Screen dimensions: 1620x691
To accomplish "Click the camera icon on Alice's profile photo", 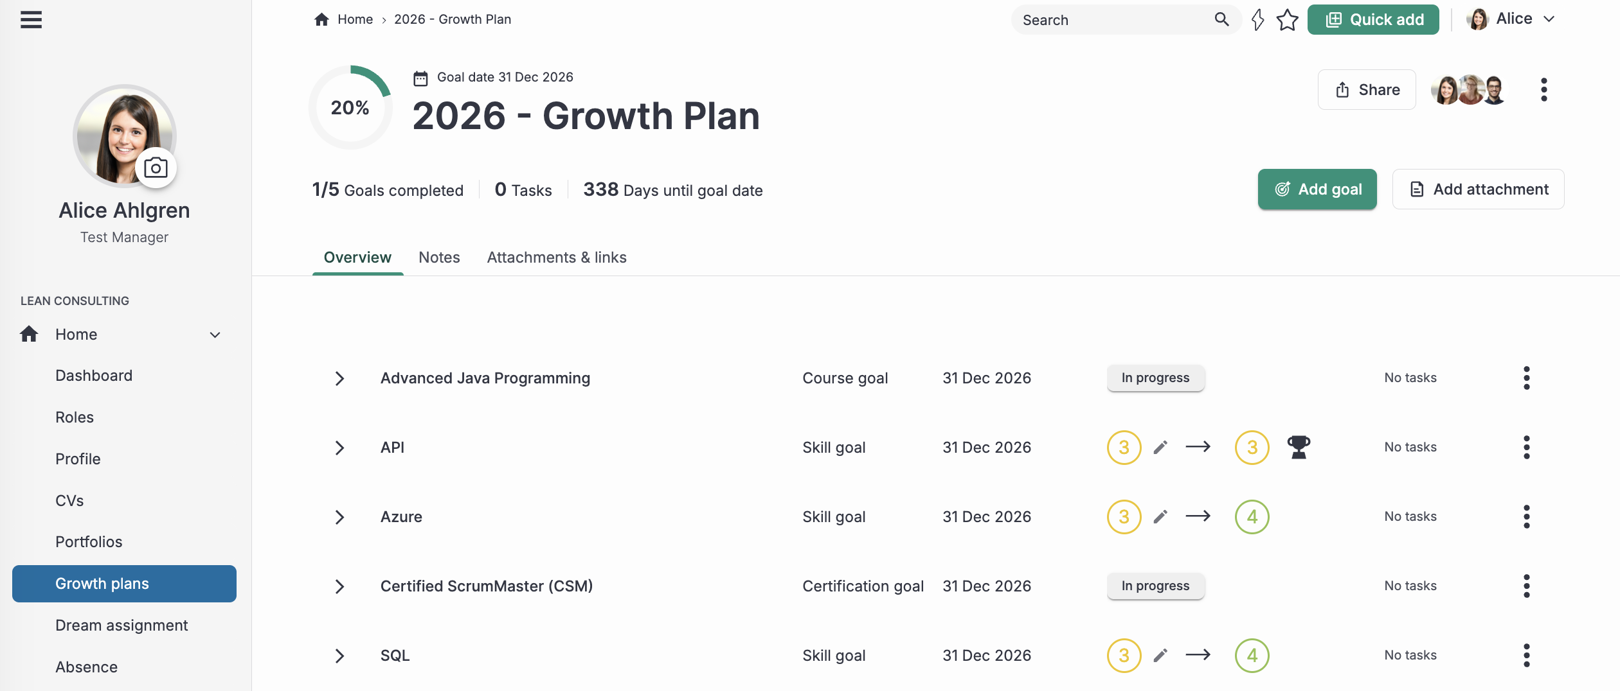I will pyautogui.click(x=156, y=167).
